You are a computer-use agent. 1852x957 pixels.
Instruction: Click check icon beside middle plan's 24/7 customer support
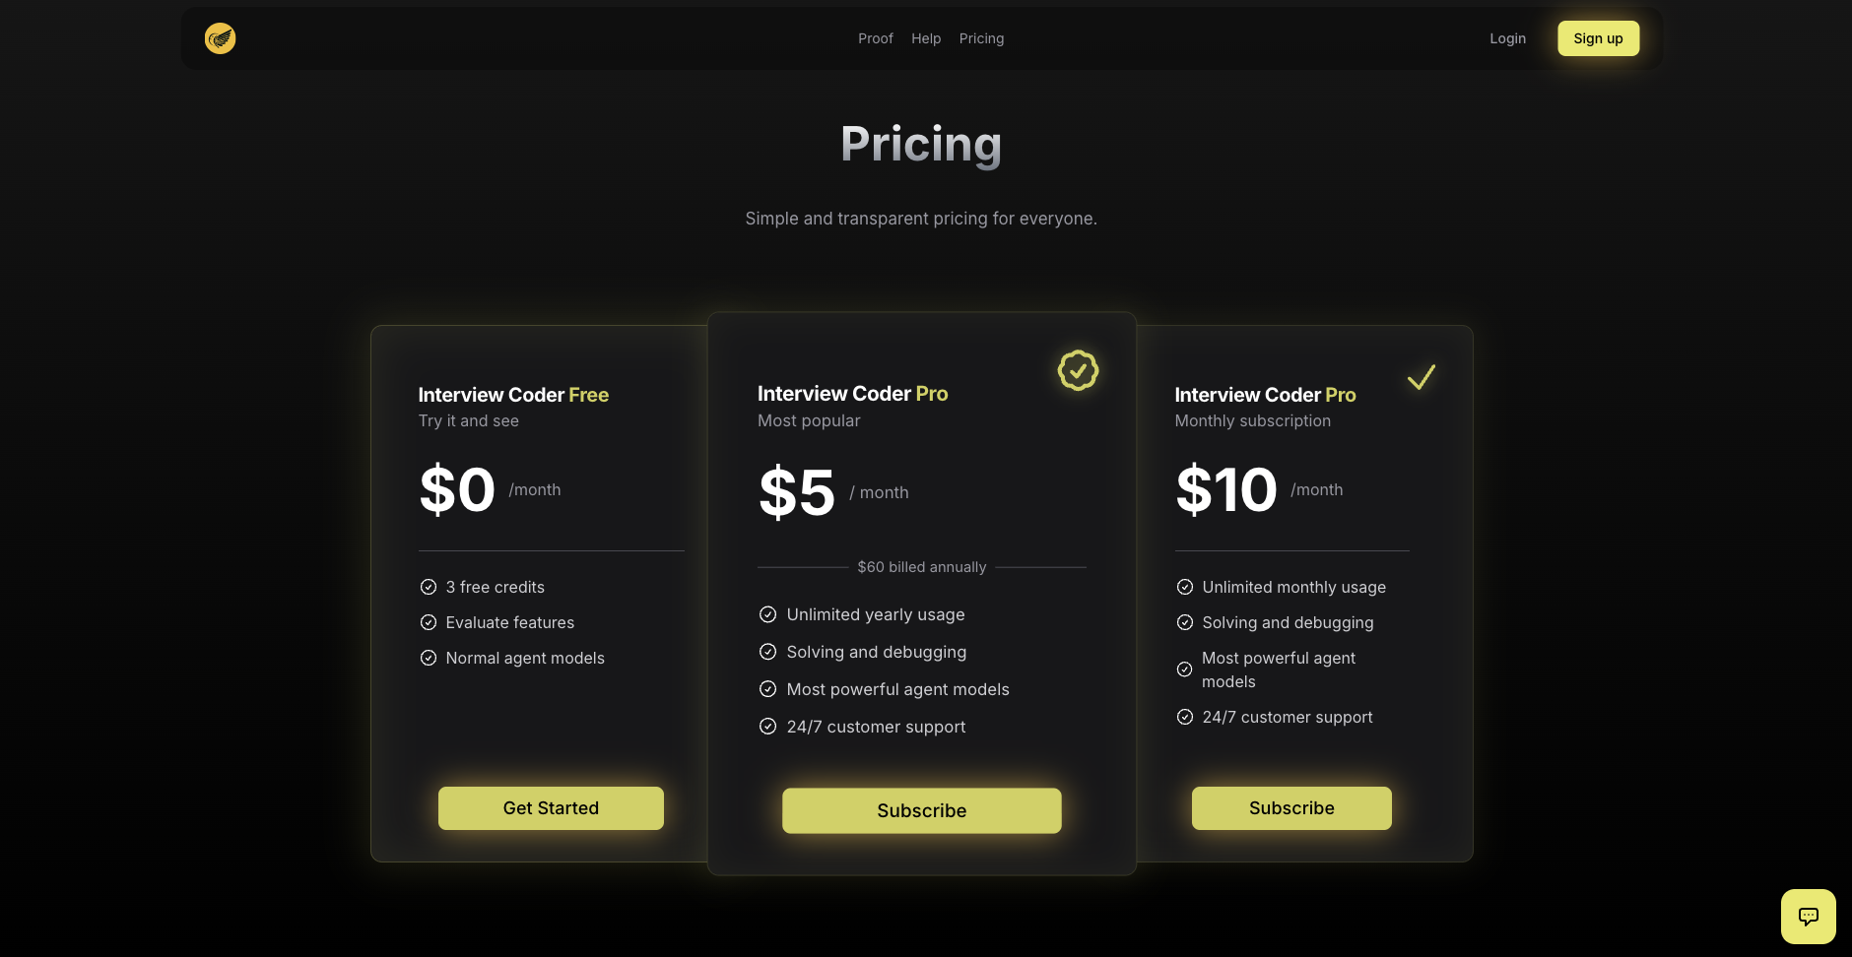(x=768, y=727)
